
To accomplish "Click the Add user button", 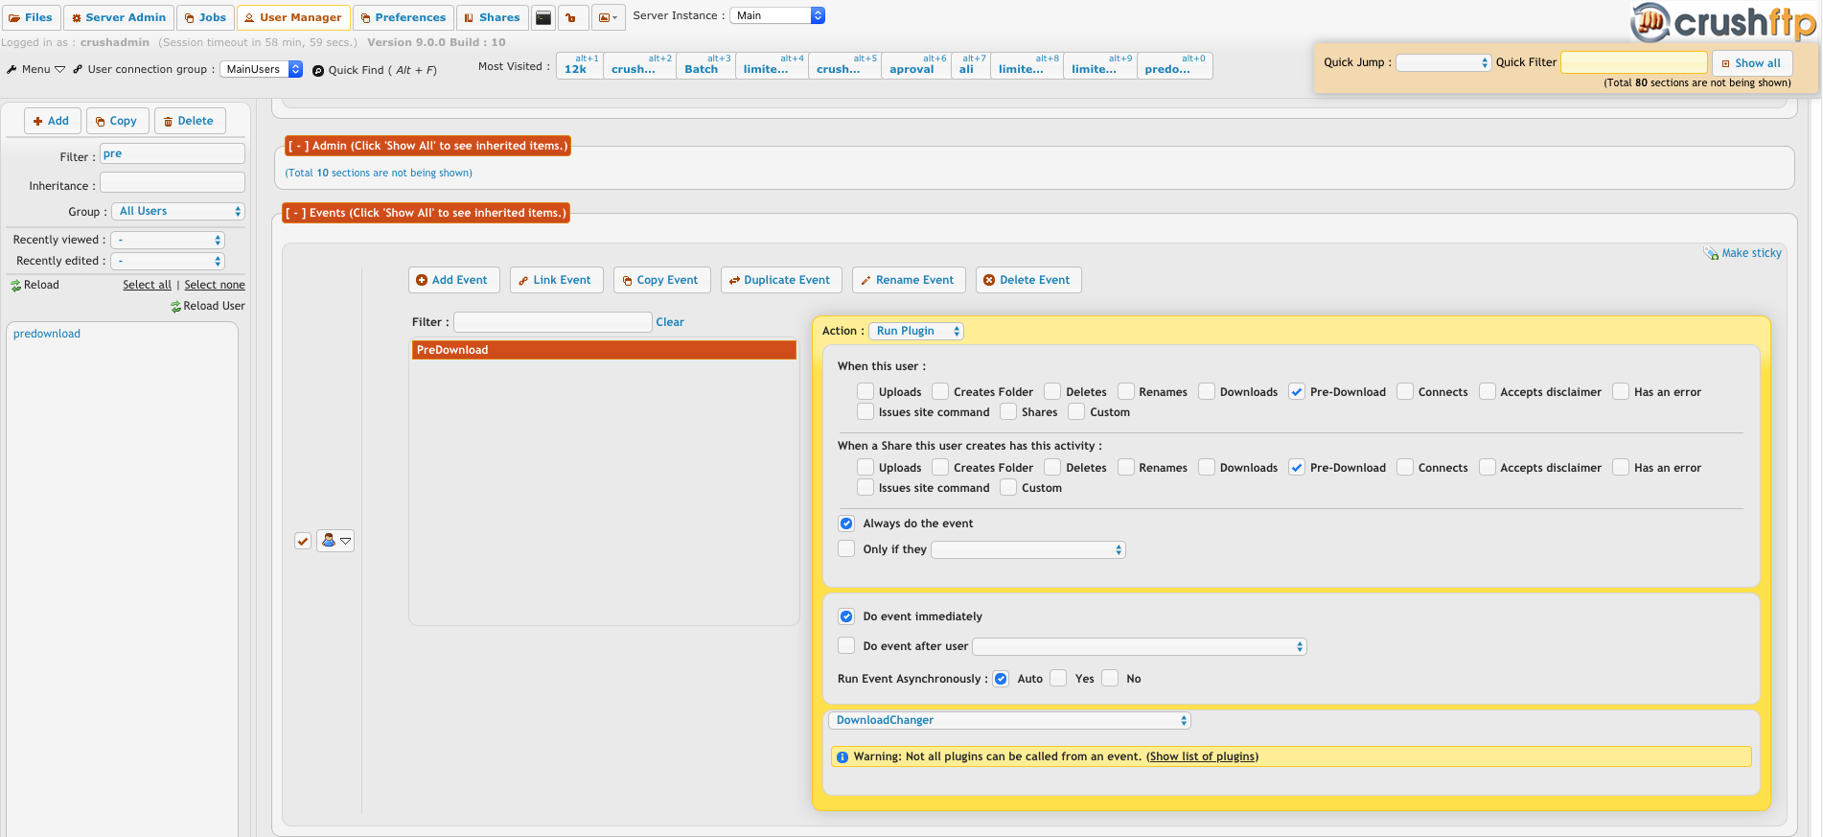I will (52, 121).
